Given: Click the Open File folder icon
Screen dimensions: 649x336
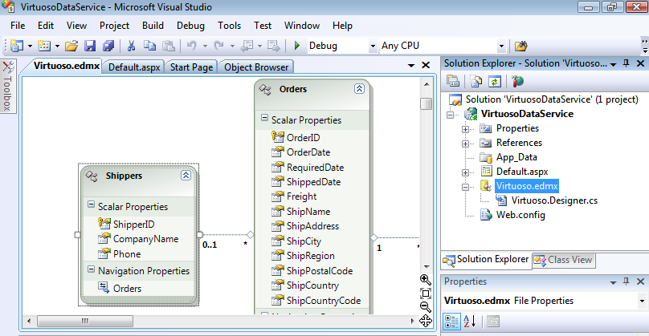Looking at the screenshot, I should pos(71,46).
